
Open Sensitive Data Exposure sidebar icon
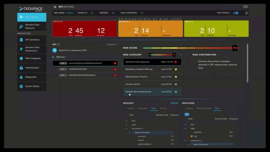coord(21,26)
